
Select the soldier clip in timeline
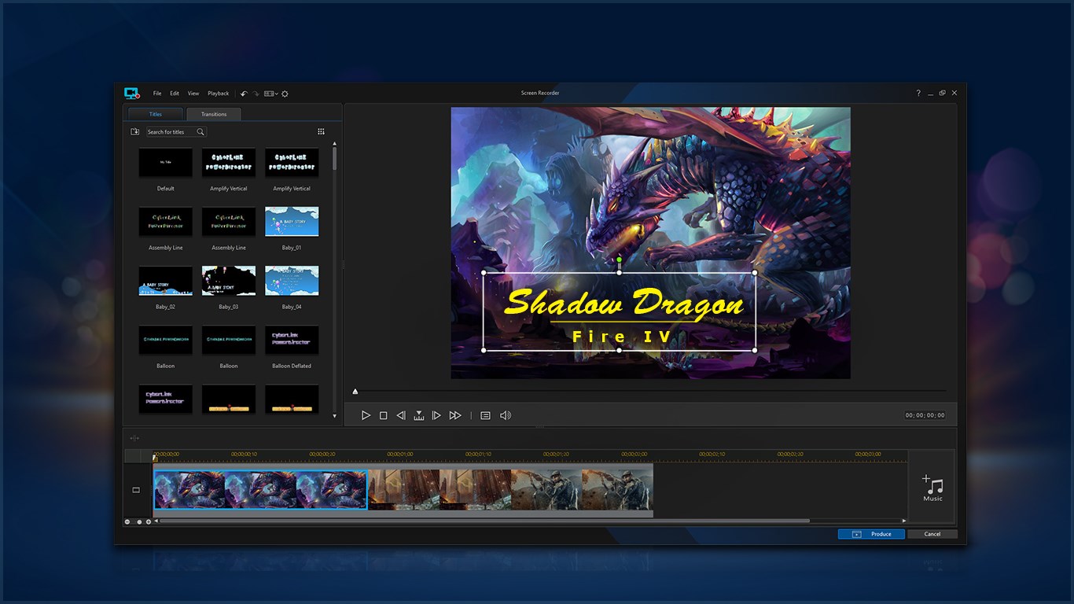[582, 490]
